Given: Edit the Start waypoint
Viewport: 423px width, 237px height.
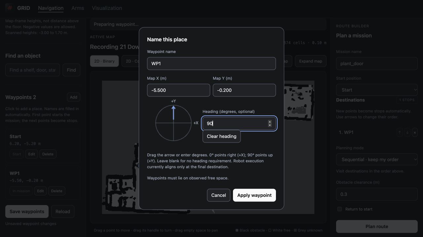Looking at the screenshot, I should point(31,154).
